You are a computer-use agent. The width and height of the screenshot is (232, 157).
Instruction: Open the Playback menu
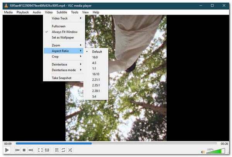click(22, 12)
